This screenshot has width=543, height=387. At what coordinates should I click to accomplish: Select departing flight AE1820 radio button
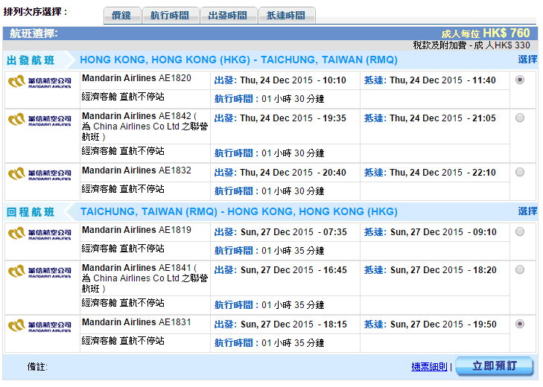tap(519, 80)
